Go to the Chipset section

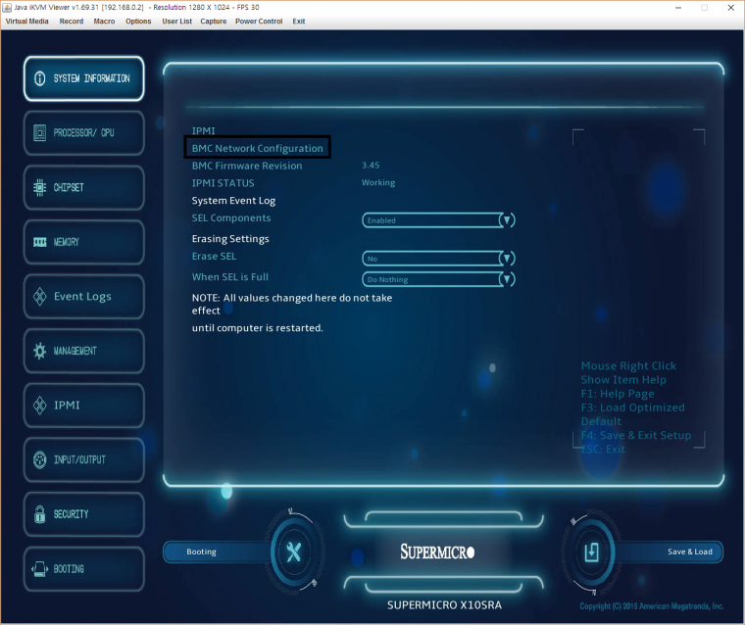84,187
